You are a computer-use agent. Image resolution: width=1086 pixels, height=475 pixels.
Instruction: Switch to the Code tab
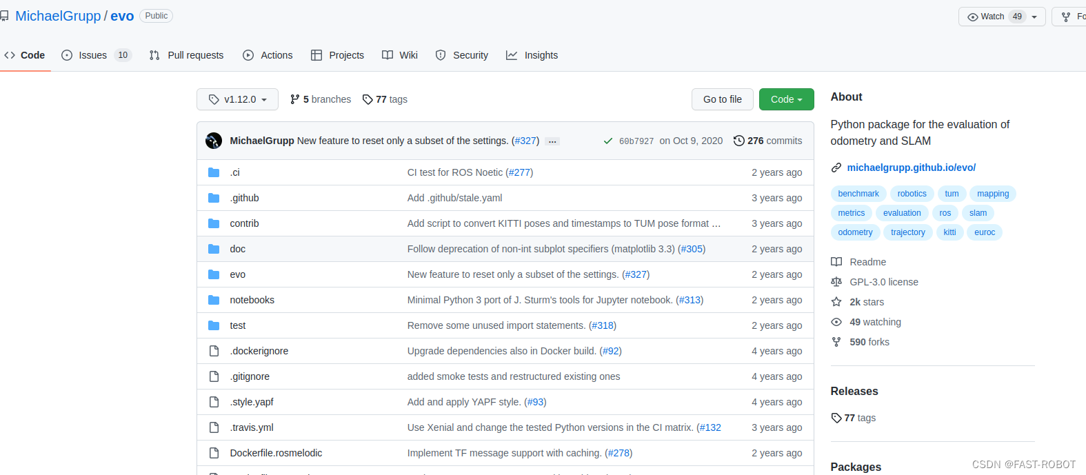click(24, 55)
